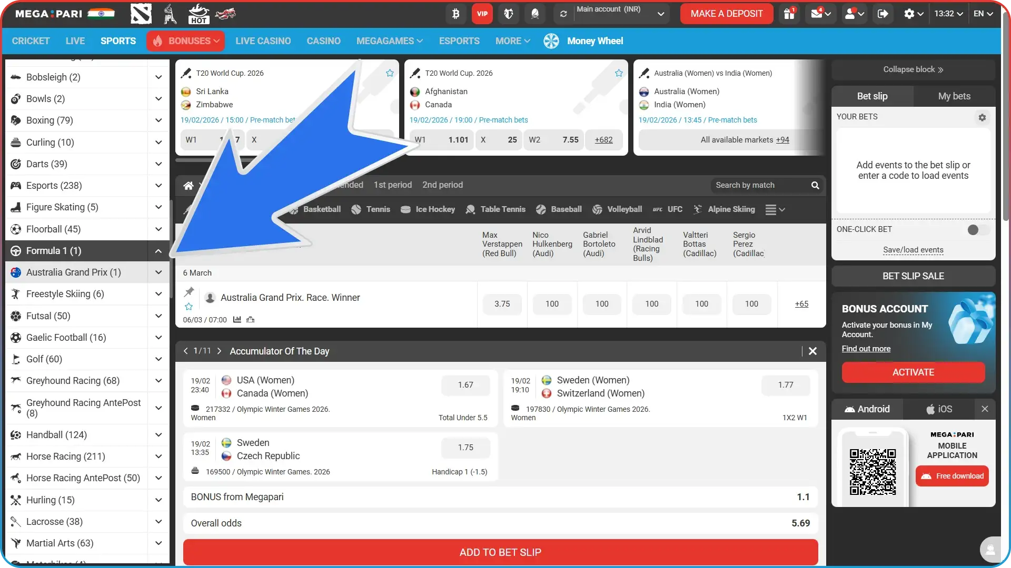Favorite the Afghanistan vs Canada match
Screen dimensions: 1011x568
[619, 73]
